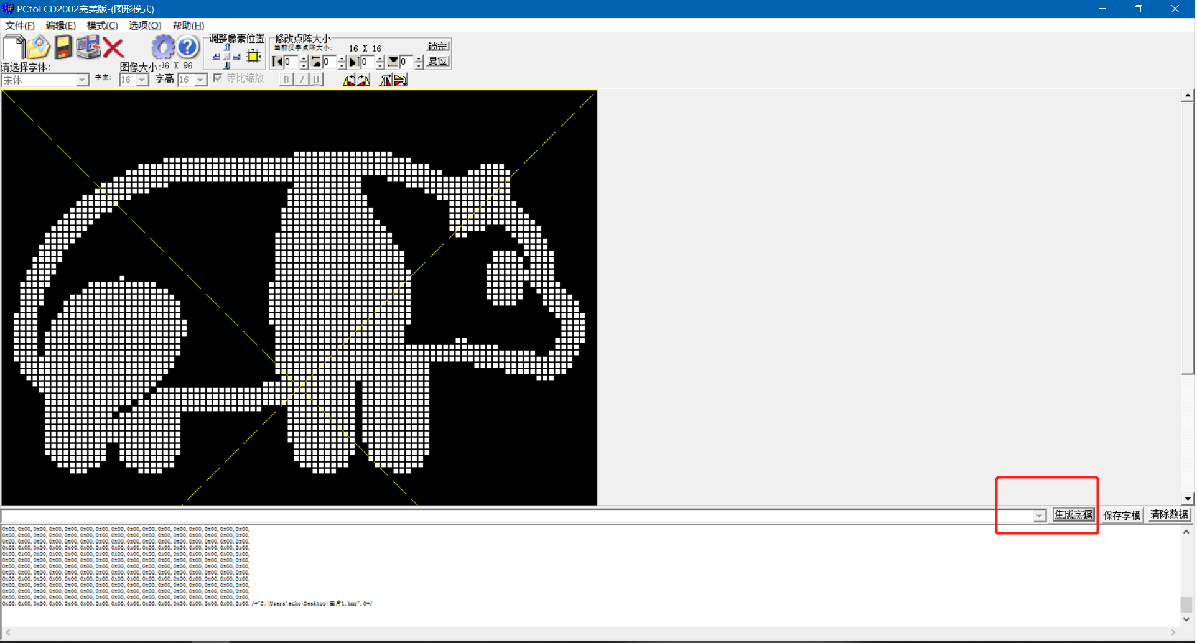Viewport: 1197px width, 643px height.
Task: Click the PCtoLCD2002 app icon in title bar
Action: (x=7, y=9)
